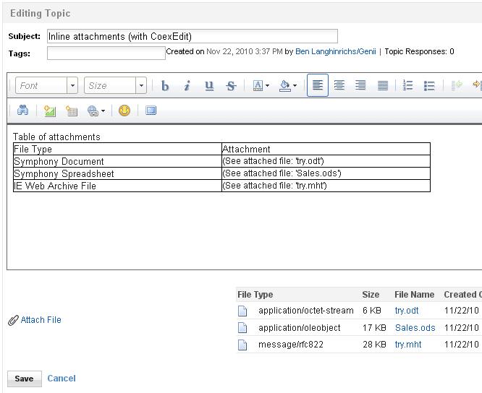The width and height of the screenshot is (482, 393).
Task: Align text to the right
Action: coord(360,86)
